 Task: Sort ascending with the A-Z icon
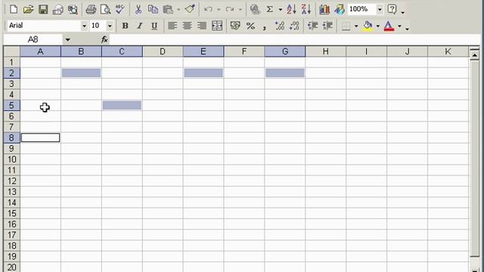click(x=291, y=10)
